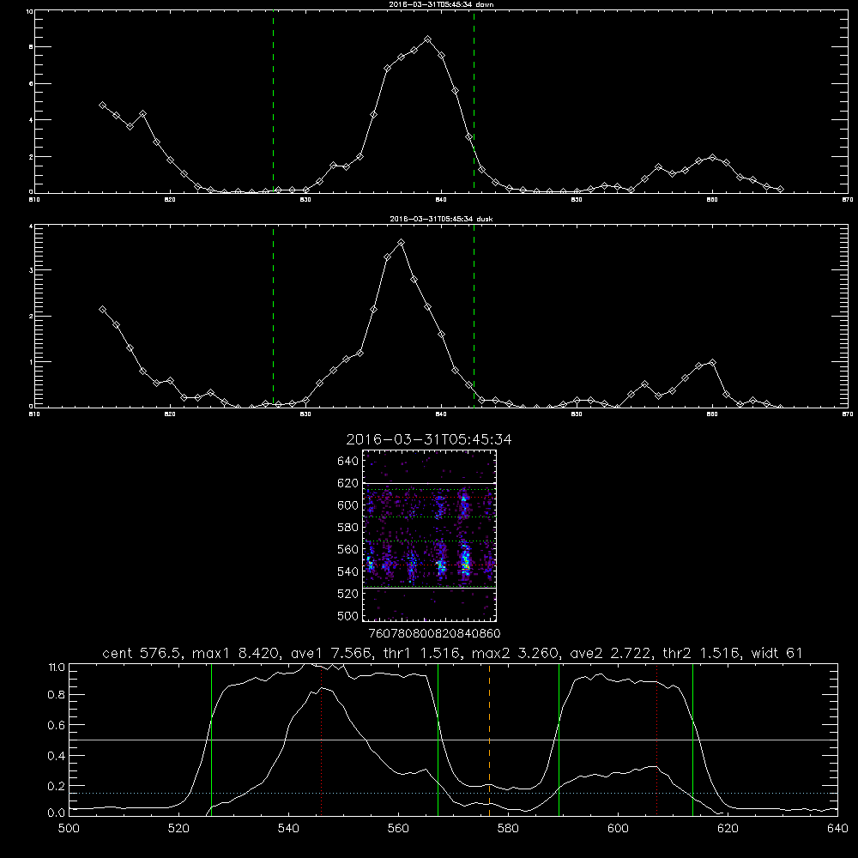
Task: Click the left green dashed line in dusk plot
Action: [273, 317]
